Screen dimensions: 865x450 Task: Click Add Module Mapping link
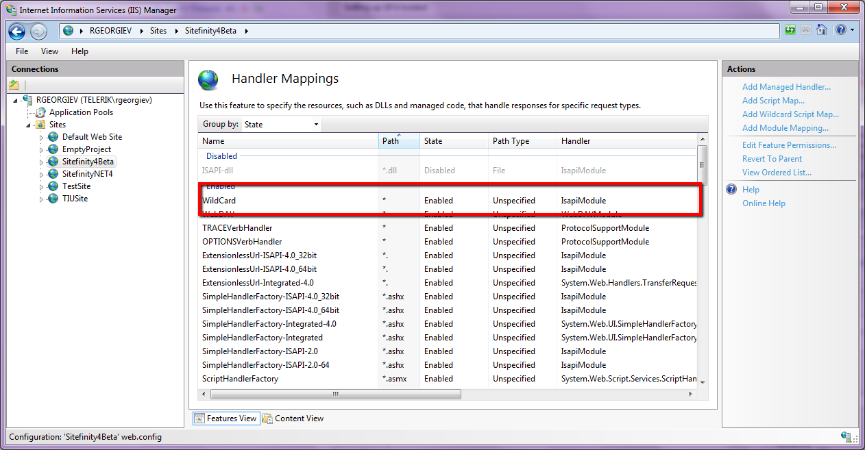(x=785, y=128)
